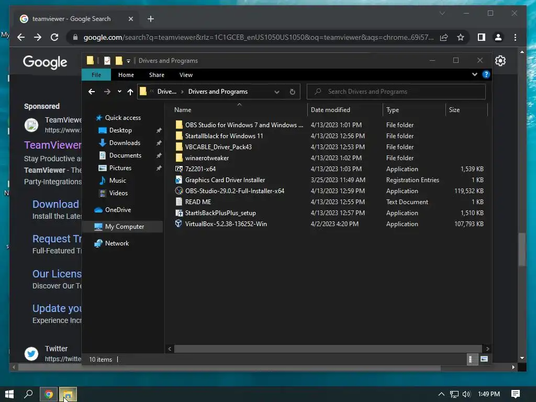Go forward in File Explorer

point(107,92)
